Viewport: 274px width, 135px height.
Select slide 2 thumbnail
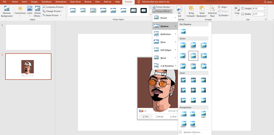tap(28, 67)
